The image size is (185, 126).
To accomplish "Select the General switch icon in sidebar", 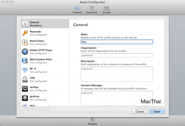I will click(25, 24).
